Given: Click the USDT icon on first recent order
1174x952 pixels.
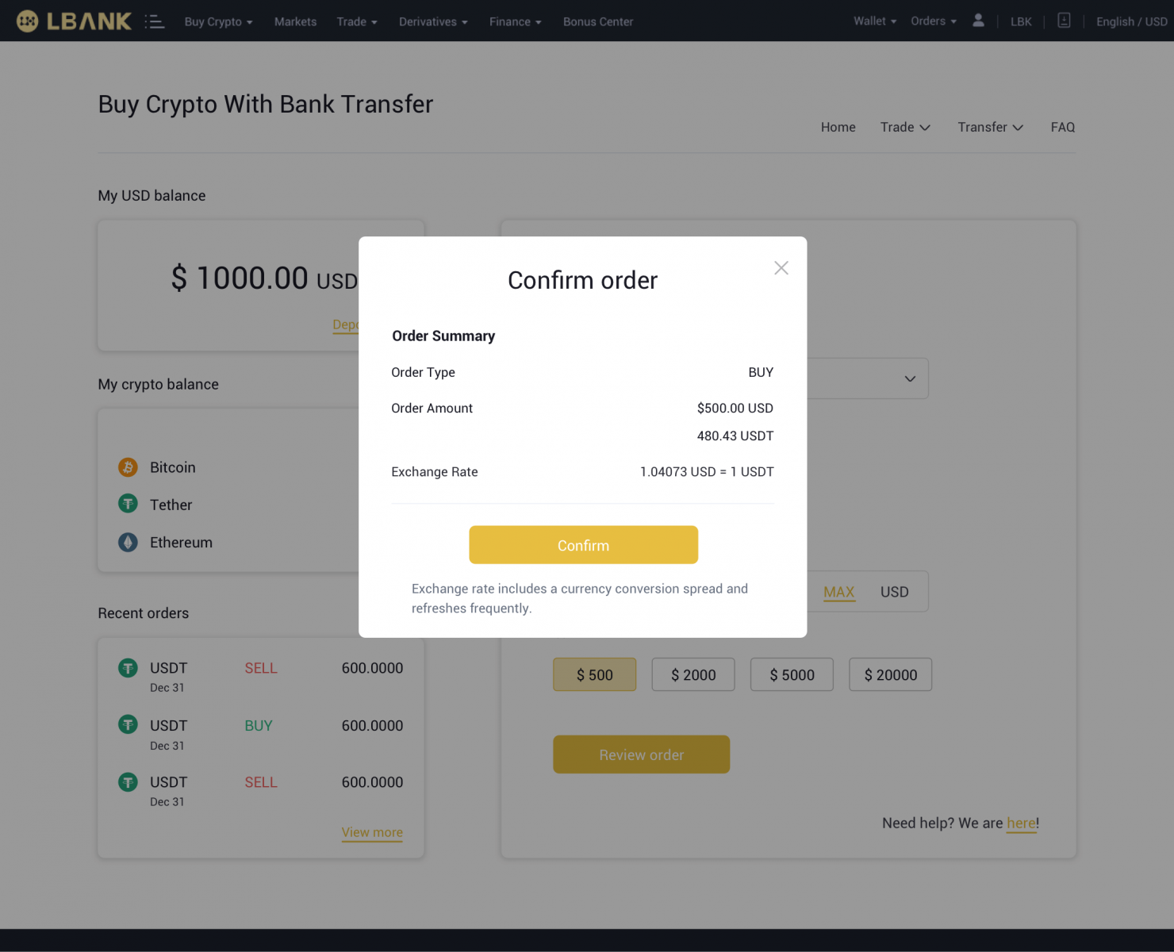Looking at the screenshot, I should [128, 668].
